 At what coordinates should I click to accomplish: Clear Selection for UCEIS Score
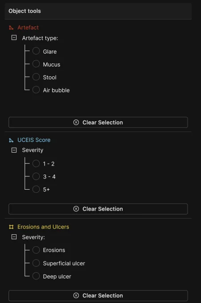point(98,209)
